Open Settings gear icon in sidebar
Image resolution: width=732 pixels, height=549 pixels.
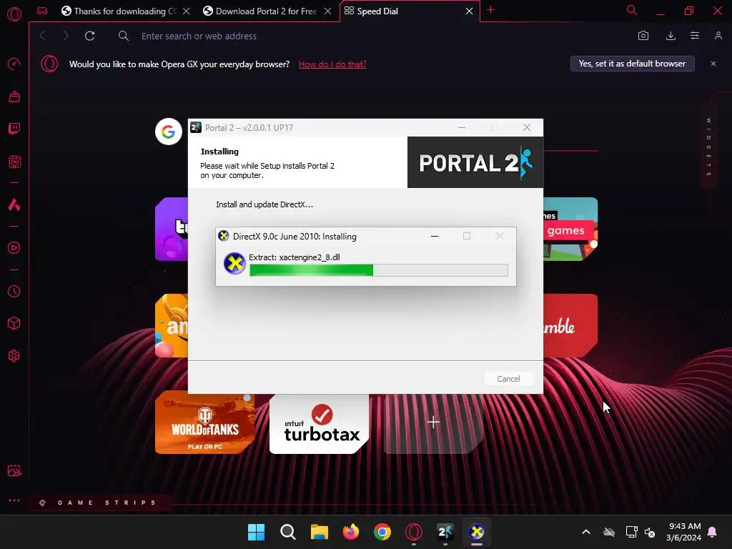click(x=14, y=356)
